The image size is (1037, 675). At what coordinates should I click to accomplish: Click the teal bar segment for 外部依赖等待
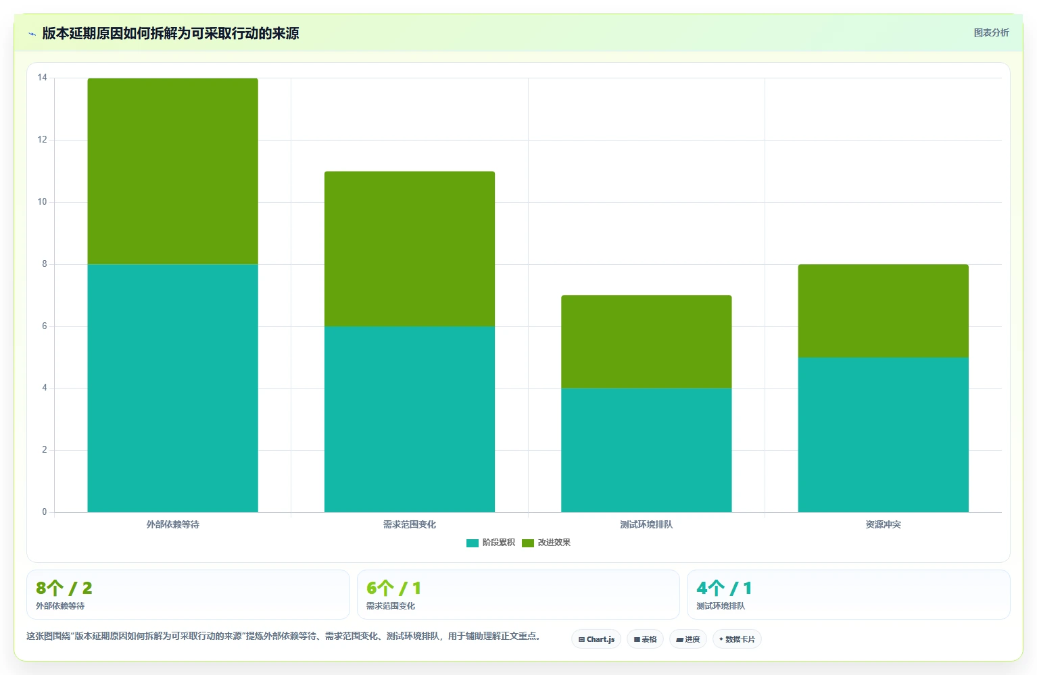173,388
